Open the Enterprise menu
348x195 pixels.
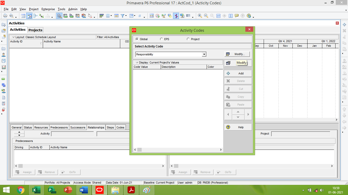click(x=48, y=9)
